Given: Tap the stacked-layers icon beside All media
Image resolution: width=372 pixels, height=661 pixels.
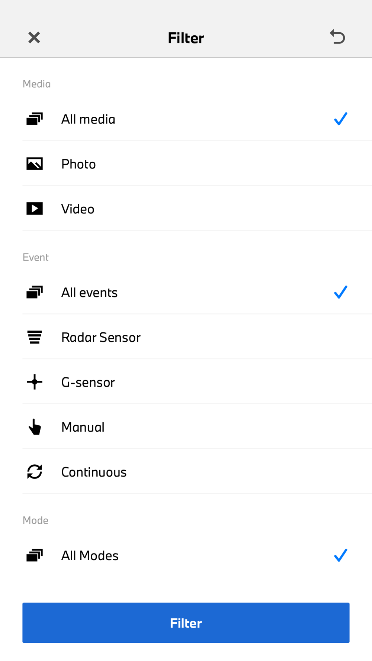Looking at the screenshot, I should pos(35,119).
